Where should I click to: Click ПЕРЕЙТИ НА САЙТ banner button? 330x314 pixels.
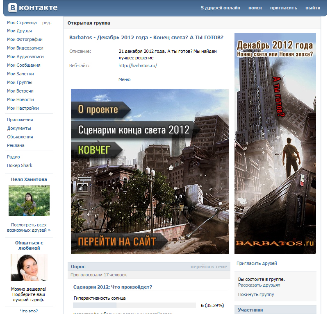click(119, 241)
